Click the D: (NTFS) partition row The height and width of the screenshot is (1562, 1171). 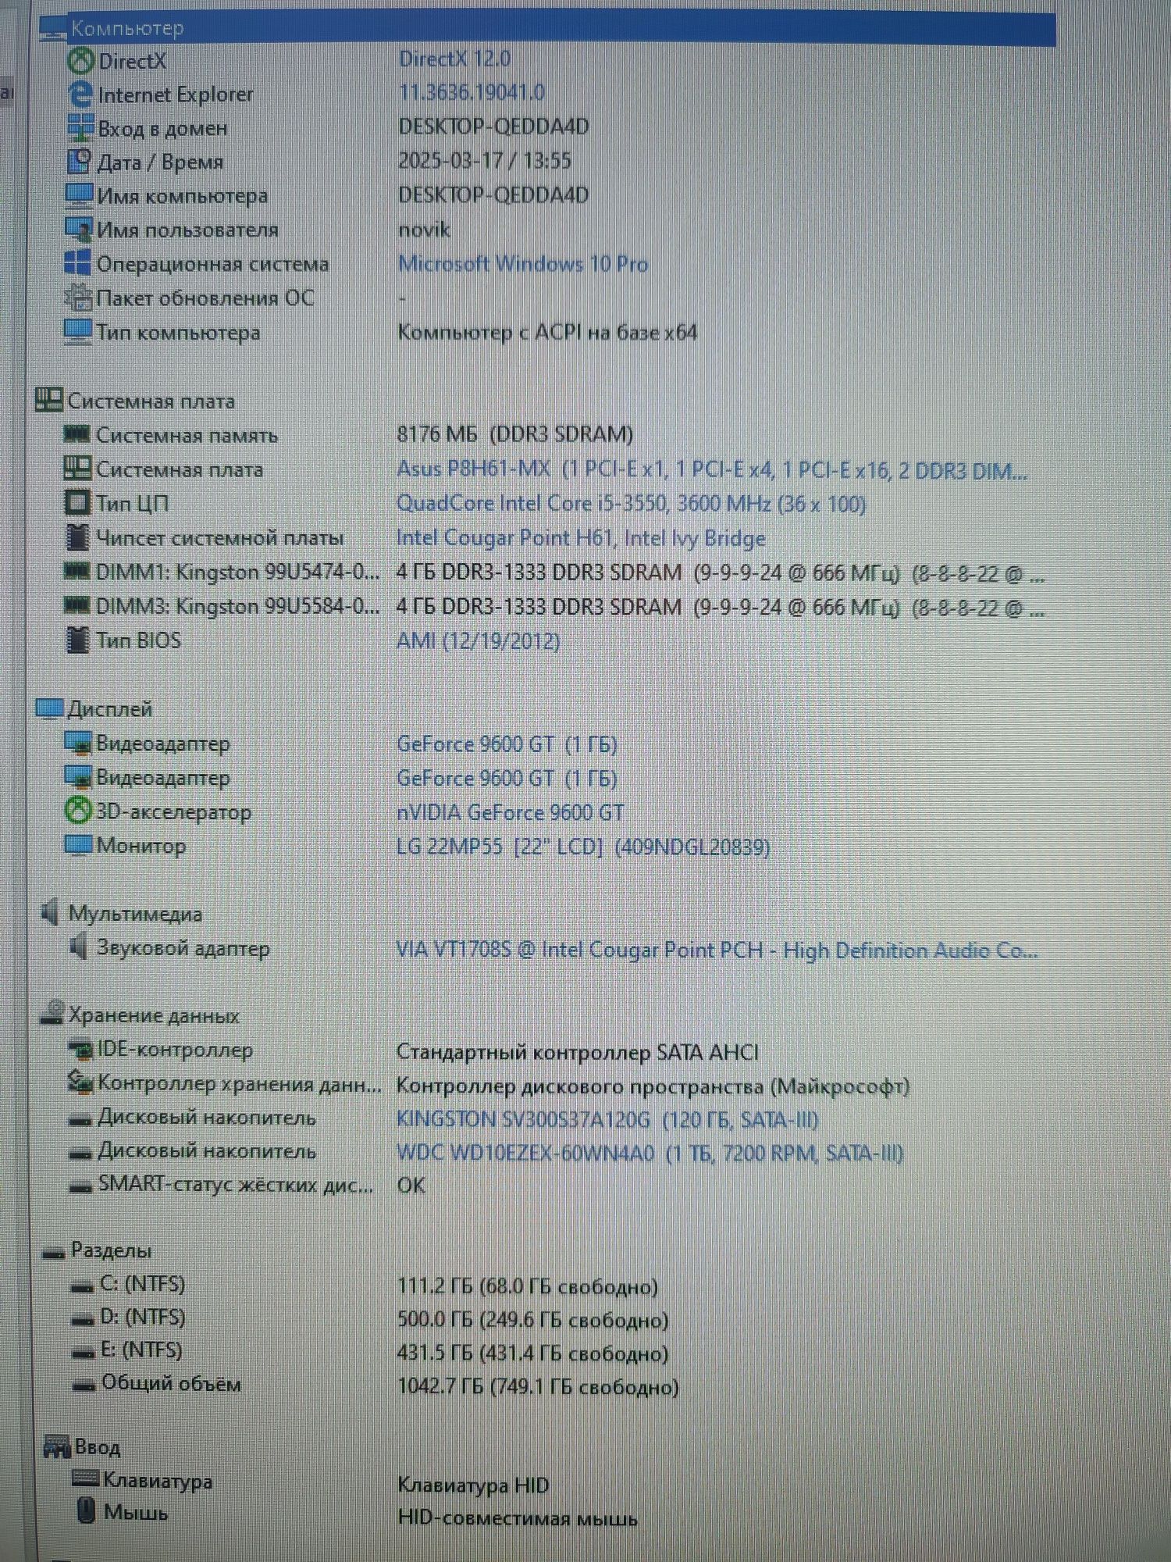[370, 1319]
